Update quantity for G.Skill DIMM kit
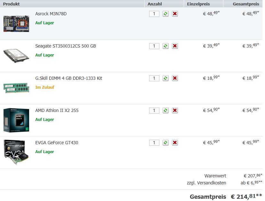Screen dimensions: 265x201 point(165,78)
